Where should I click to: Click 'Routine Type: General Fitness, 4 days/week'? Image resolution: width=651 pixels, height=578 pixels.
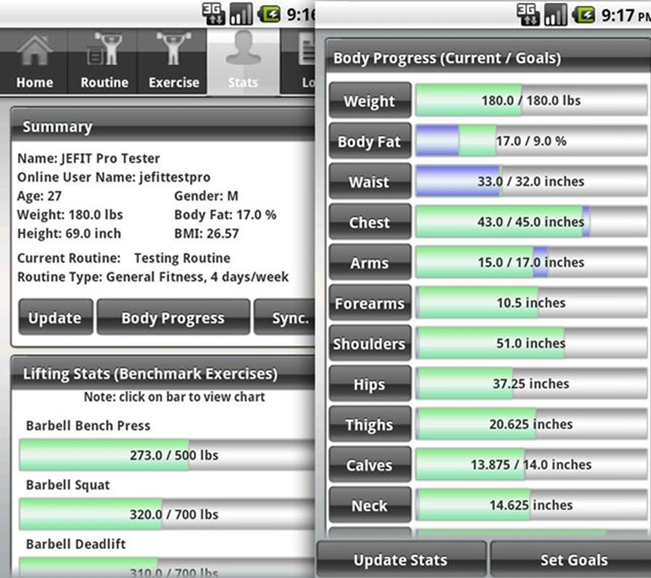coord(153,276)
